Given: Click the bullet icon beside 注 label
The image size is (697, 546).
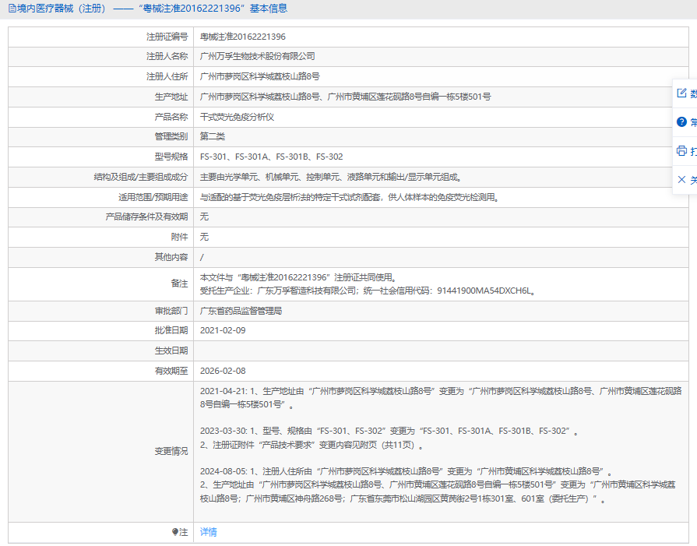Looking at the screenshot, I should 175,532.
